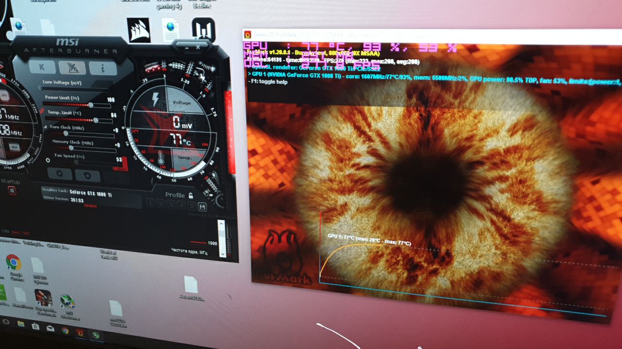The height and width of the screenshot is (349, 622).
Task: Click the Power Limit slider handle
Action: pos(90,105)
